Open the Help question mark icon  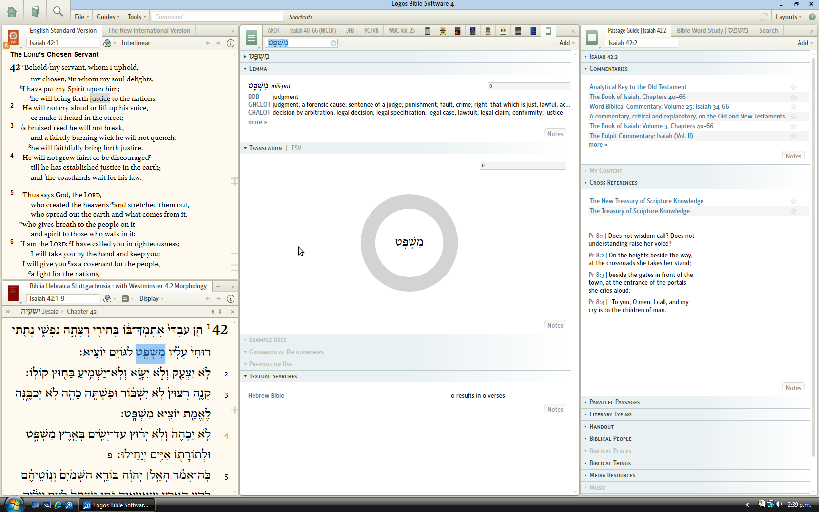point(812,17)
